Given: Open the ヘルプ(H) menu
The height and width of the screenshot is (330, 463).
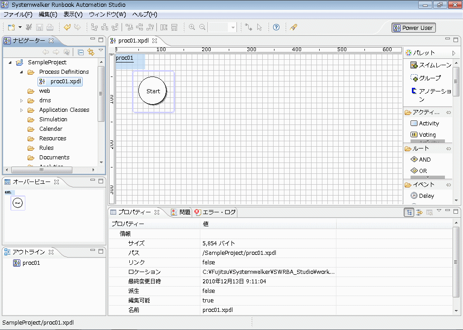Looking at the screenshot, I should (x=145, y=14).
